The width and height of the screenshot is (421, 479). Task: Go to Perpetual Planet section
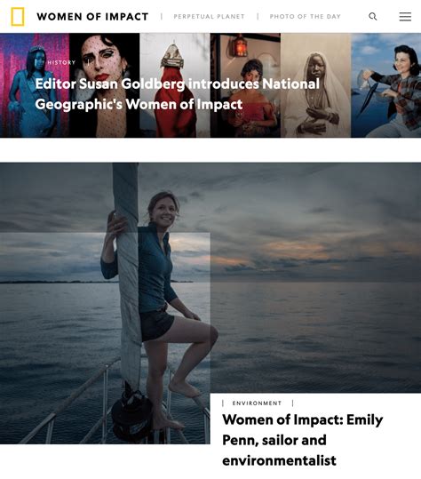[x=209, y=17]
